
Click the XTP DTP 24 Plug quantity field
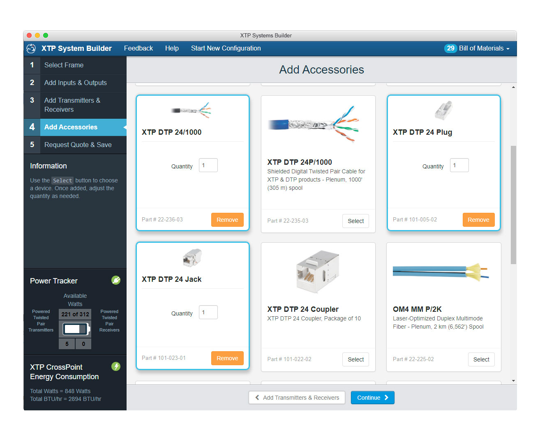coord(459,165)
